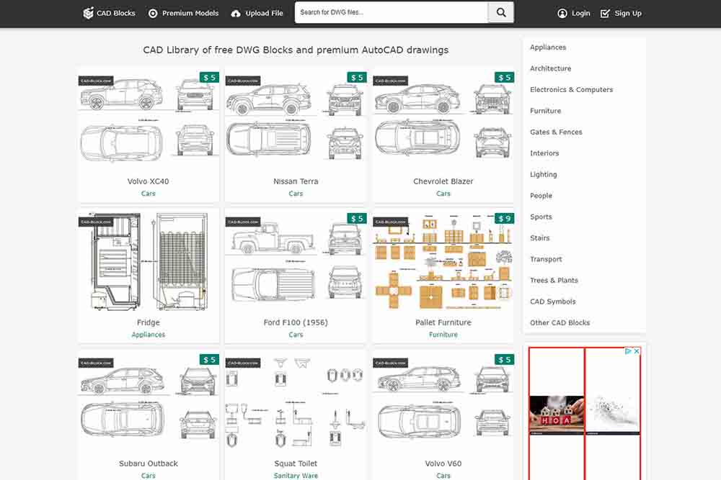The height and width of the screenshot is (480, 721).
Task: Click the Fridge title text
Action: coord(148,322)
